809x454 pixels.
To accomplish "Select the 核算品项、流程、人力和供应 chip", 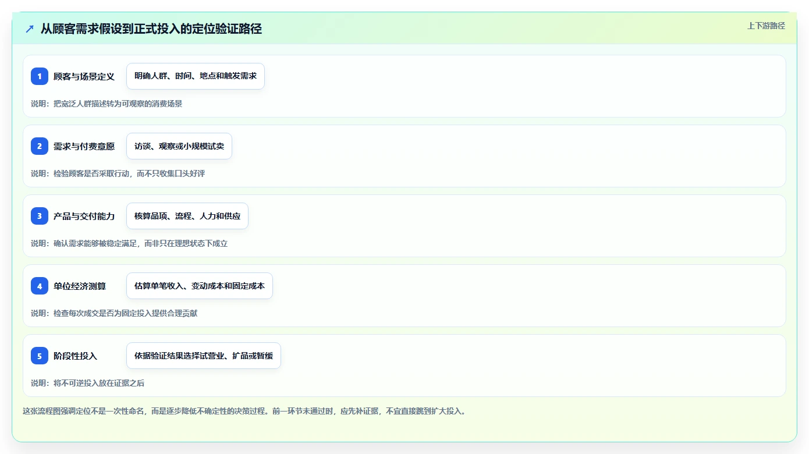I will 187,216.
